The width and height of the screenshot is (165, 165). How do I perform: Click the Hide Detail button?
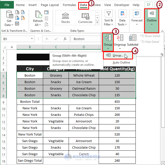150,42
